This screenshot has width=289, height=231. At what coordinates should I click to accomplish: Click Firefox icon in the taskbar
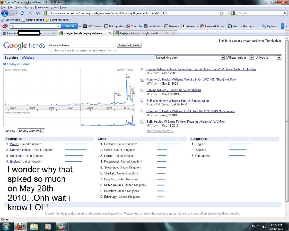click(20, 226)
